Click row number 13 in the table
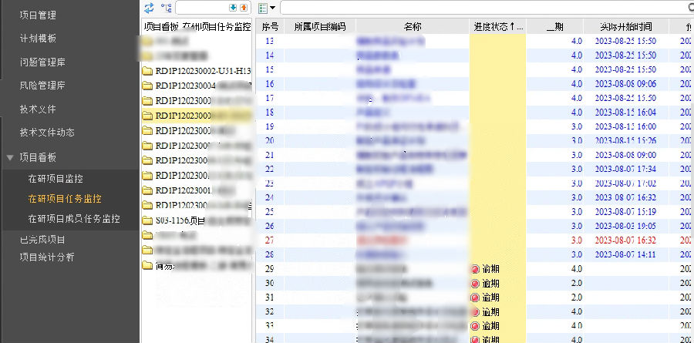 point(270,41)
